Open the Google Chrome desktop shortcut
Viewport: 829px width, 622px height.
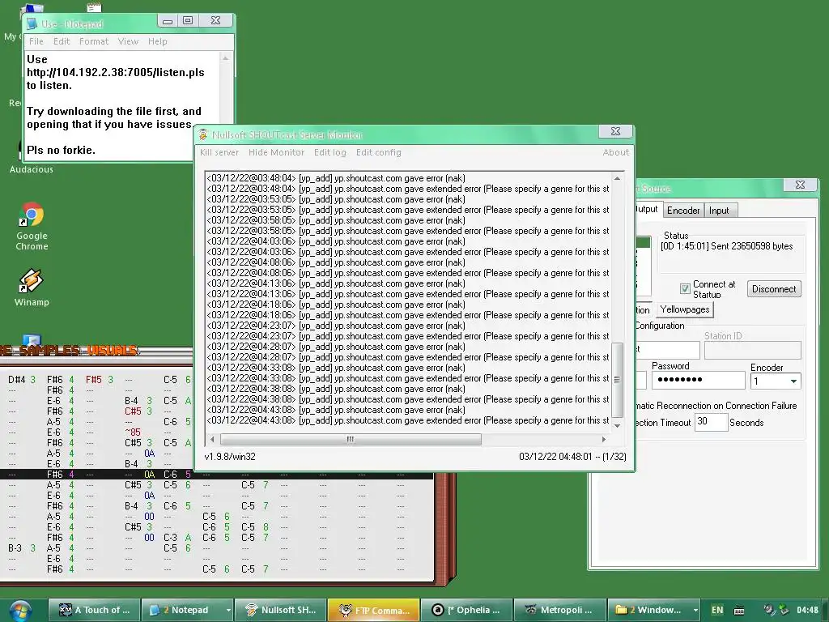coord(32,226)
